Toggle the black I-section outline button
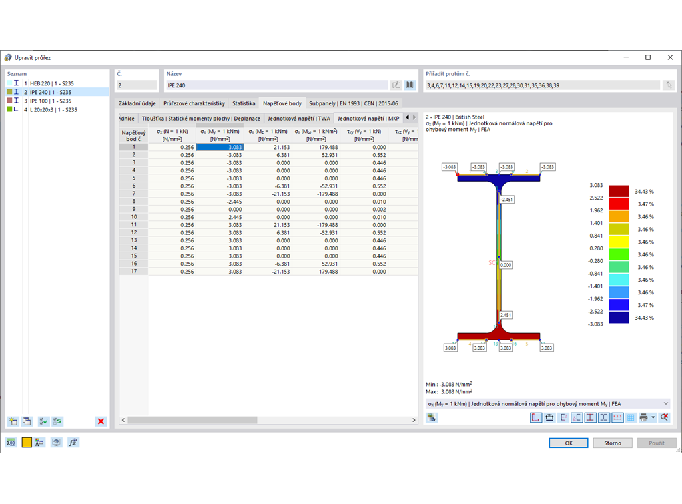682x504 pixels. 603,418
